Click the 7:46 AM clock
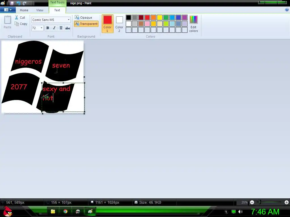This screenshot has height=217, width=290. [x=265, y=212]
